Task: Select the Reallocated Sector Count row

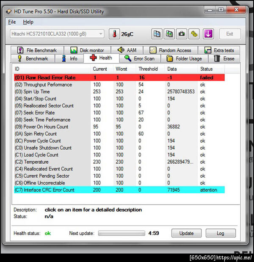Action: tap(119, 106)
